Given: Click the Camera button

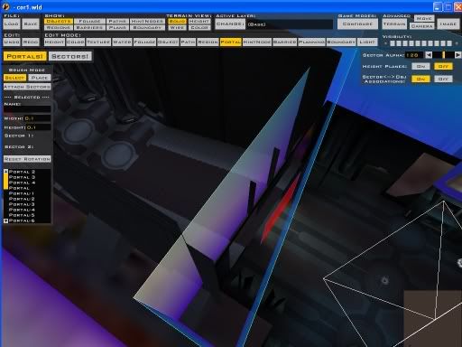Looking at the screenshot, I should [x=422, y=26].
